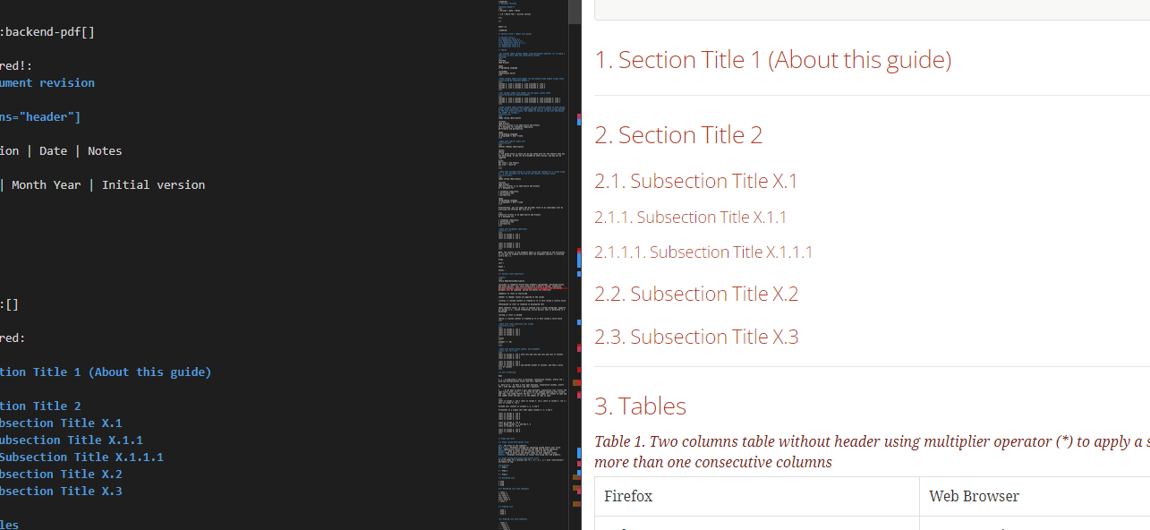The width and height of the screenshot is (1150, 530).
Task: Click the "3. Tables" section heading in the preview
Action: click(x=640, y=406)
